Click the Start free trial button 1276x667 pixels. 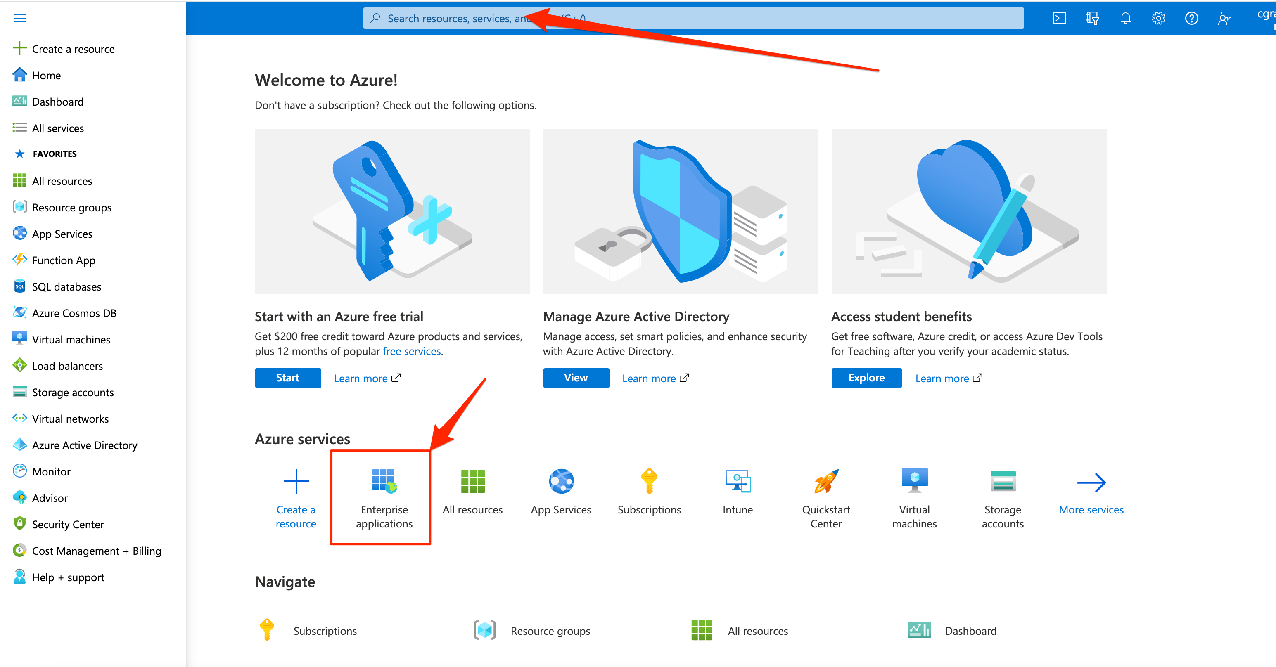pos(288,378)
